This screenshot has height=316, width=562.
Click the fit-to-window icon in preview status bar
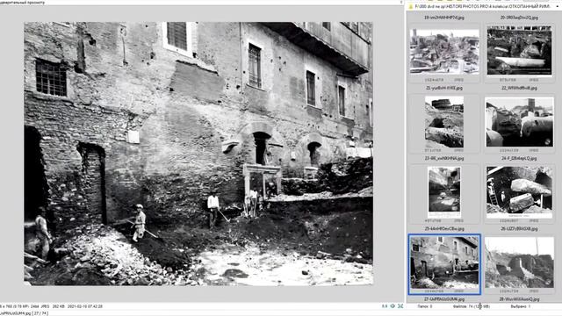click(393, 306)
